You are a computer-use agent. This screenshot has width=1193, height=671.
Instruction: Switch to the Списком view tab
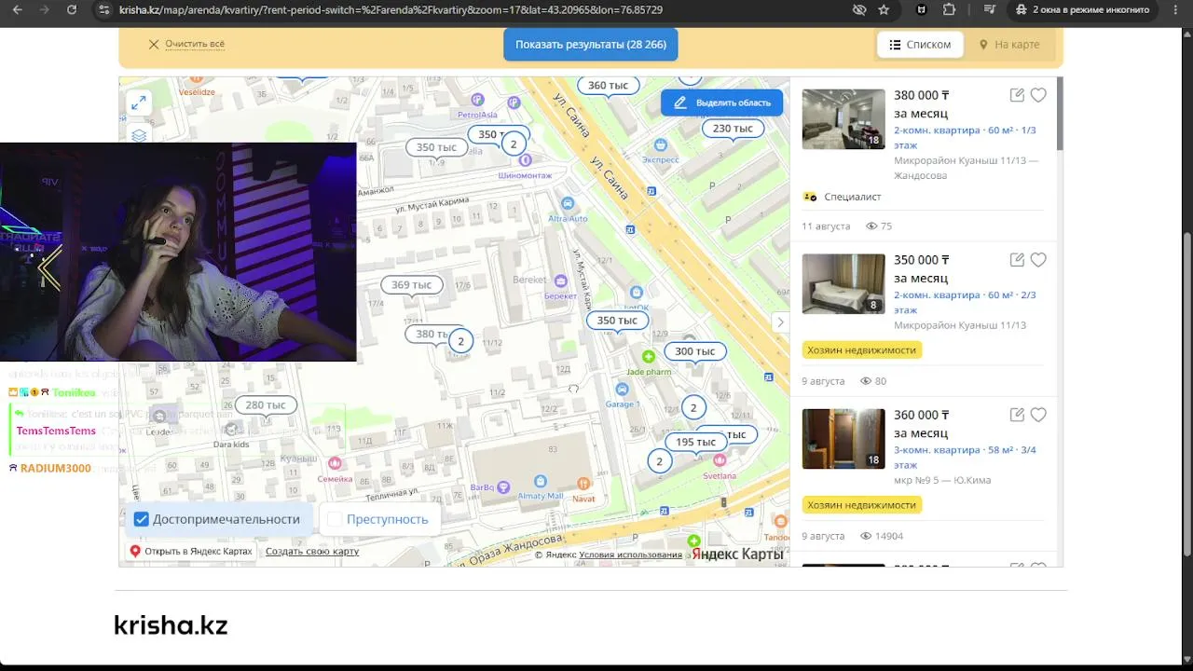point(920,45)
